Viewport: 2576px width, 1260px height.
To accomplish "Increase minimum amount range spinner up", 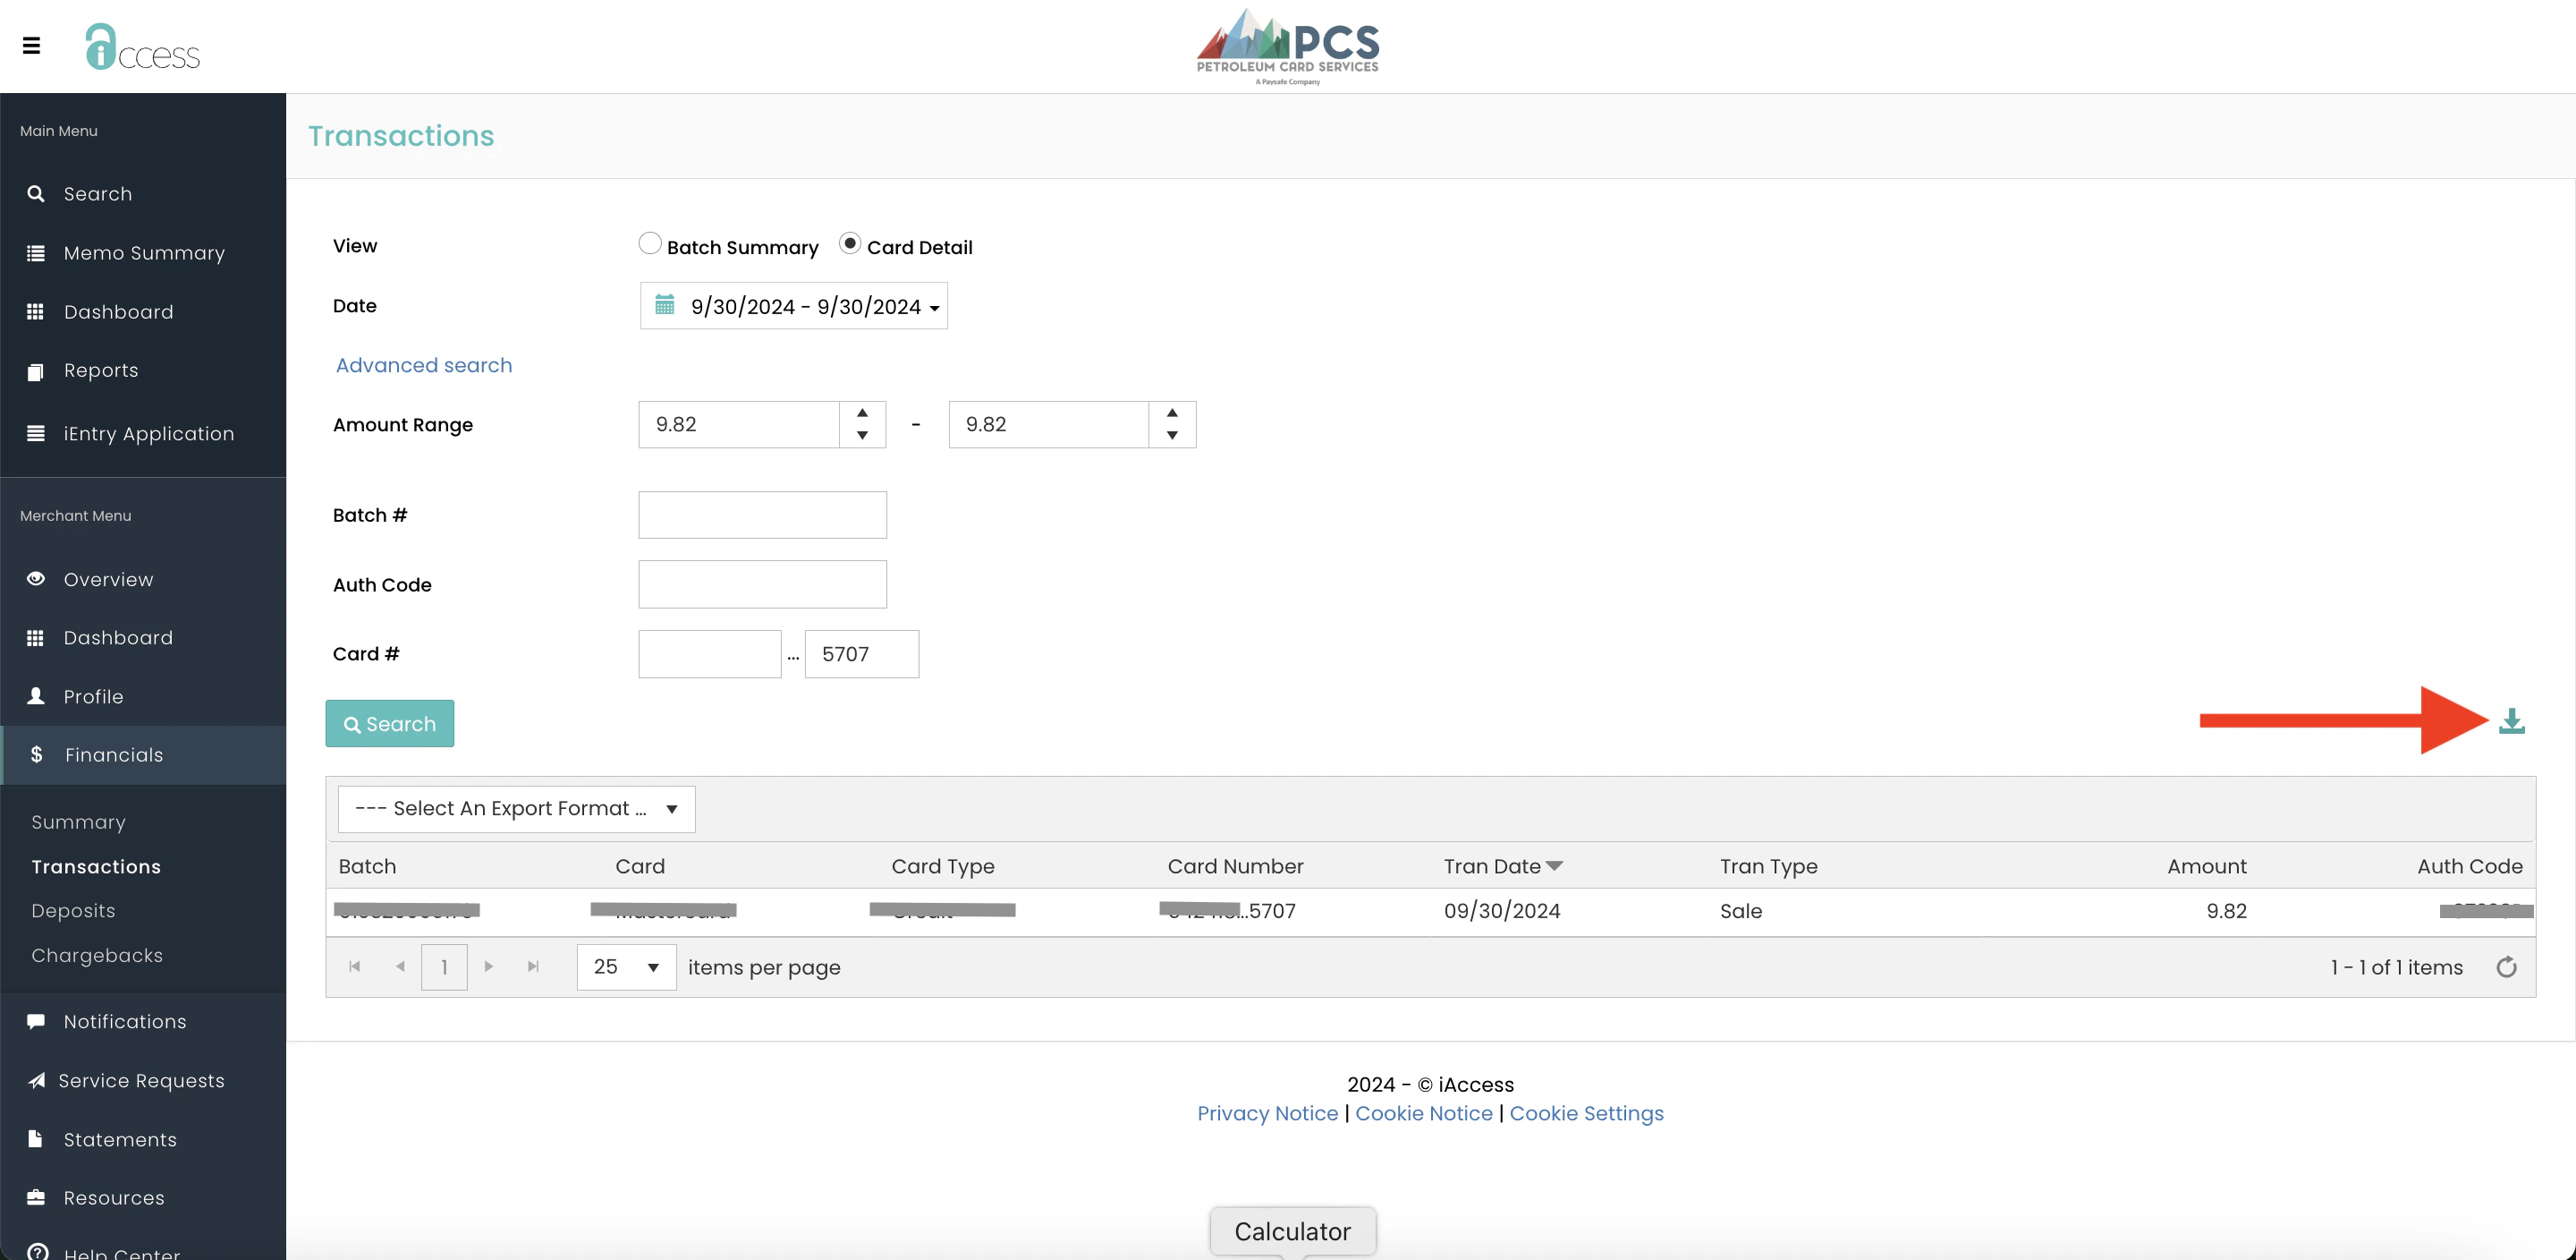I will point(862,413).
